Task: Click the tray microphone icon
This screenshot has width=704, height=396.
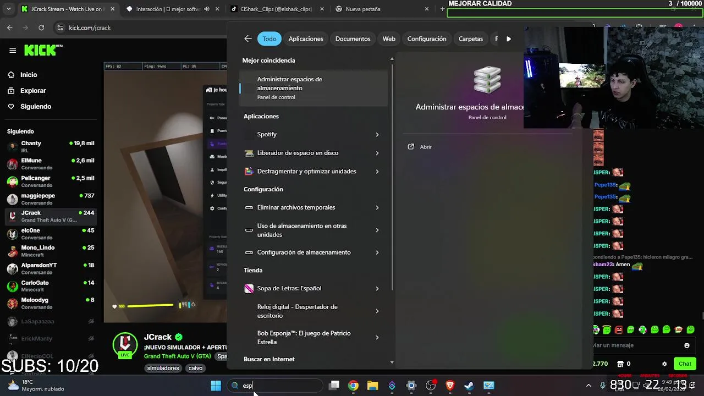Action: tap(603, 386)
